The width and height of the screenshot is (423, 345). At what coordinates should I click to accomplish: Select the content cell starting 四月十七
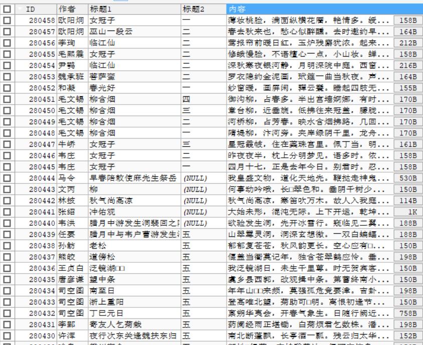(x=310, y=167)
